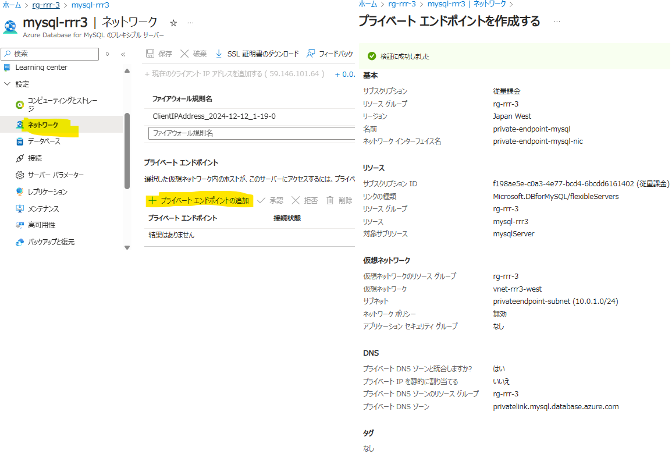Click vnet-rrr3-west value

(x=517, y=289)
